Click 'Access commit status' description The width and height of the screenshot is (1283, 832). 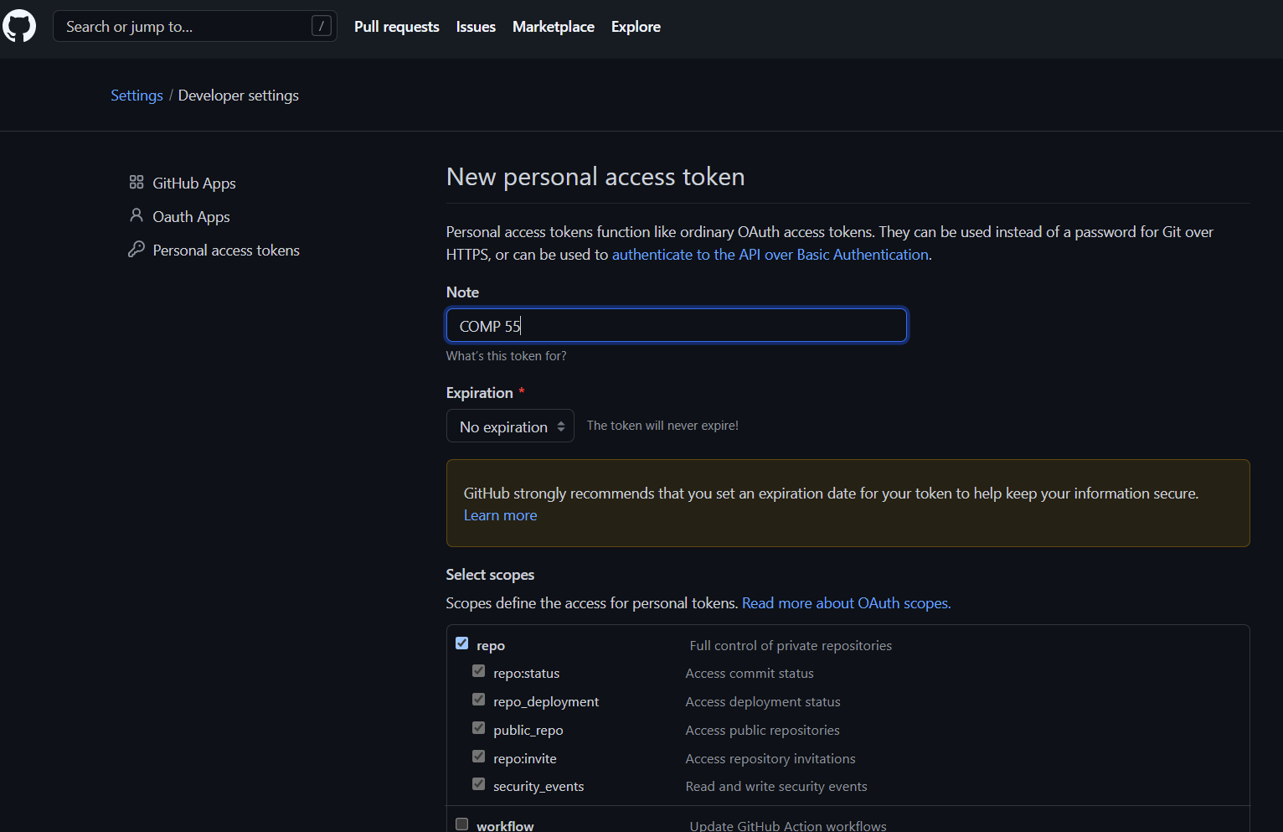[x=750, y=674]
